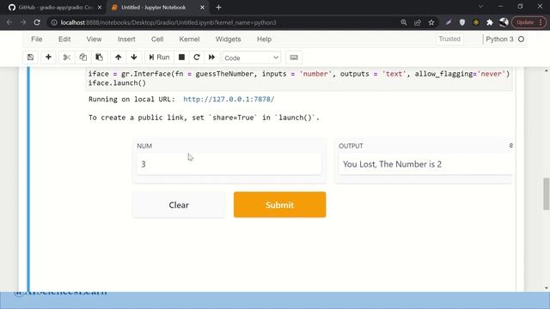Open the cell type Code dropdown

(252, 58)
